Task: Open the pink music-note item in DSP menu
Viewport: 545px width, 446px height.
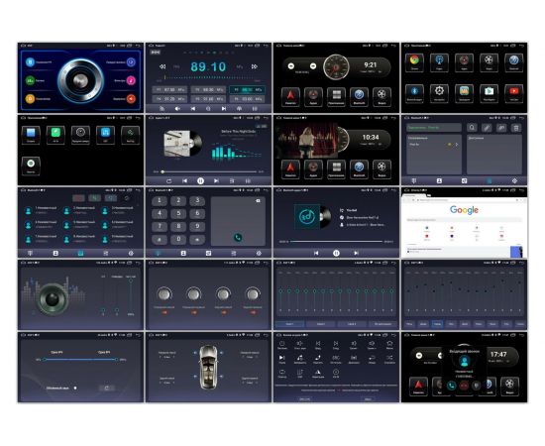Action: pyautogui.click(x=131, y=80)
